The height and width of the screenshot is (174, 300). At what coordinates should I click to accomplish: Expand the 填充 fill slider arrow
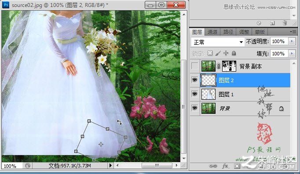click(292, 54)
